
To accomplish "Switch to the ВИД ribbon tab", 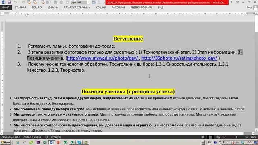I will coord(160,8).
